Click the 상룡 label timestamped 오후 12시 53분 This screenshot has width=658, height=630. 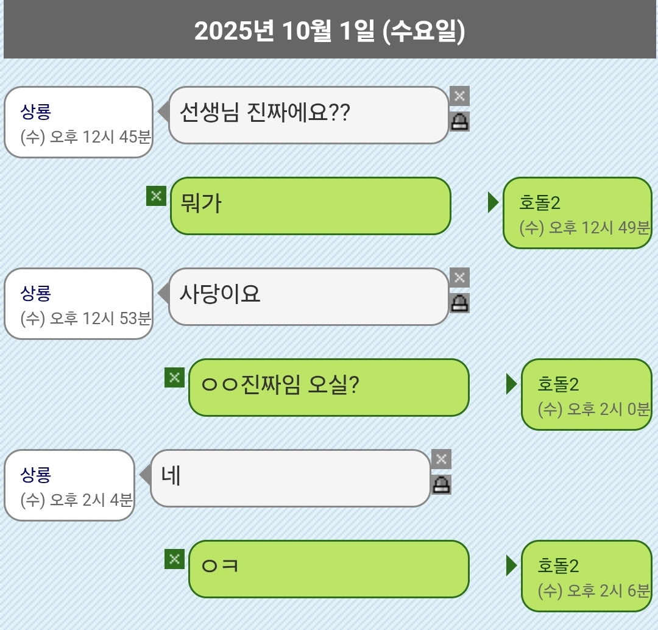78,304
